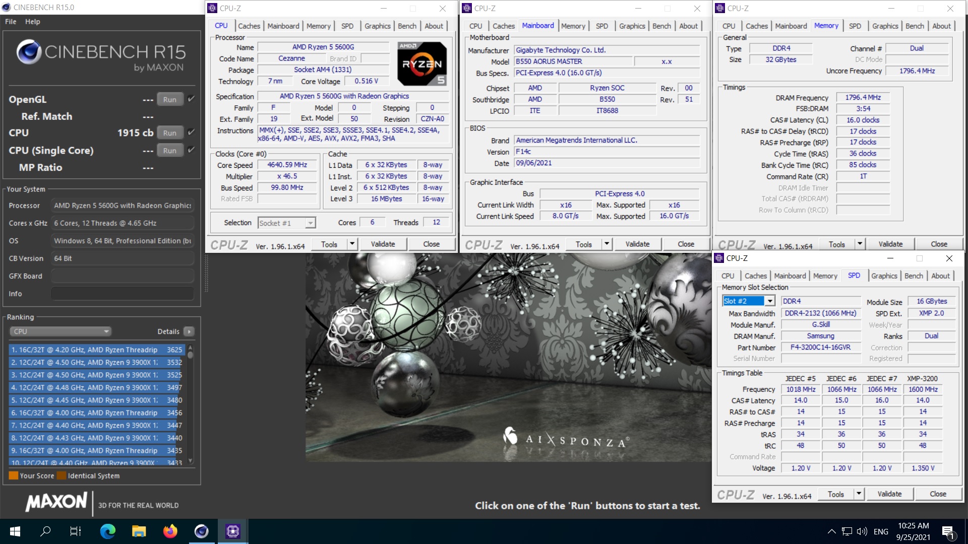The width and height of the screenshot is (968, 544).
Task: Open the notification center icon
Action: click(948, 532)
